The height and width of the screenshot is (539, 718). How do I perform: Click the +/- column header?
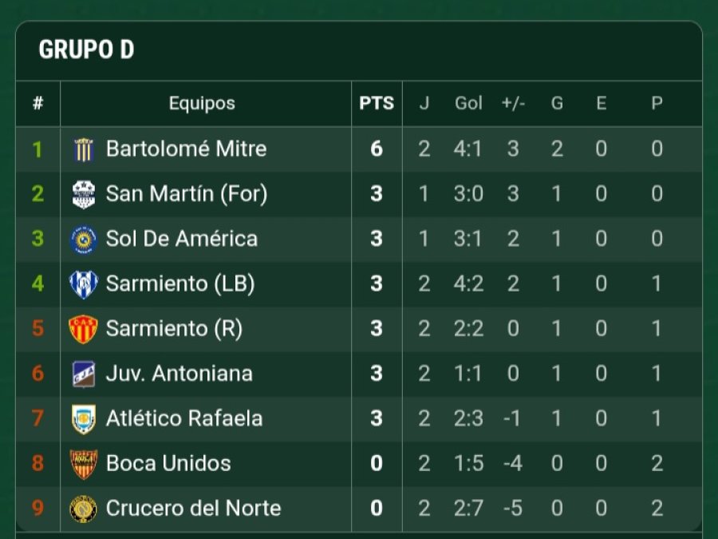pyautogui.click(x=513, y=104)
